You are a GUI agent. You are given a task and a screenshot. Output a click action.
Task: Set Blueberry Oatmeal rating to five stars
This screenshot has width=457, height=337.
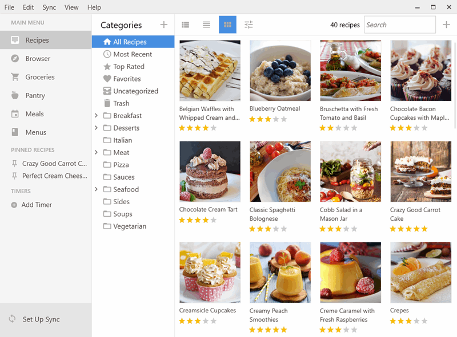pyautogui.click(x=284, y=119)
